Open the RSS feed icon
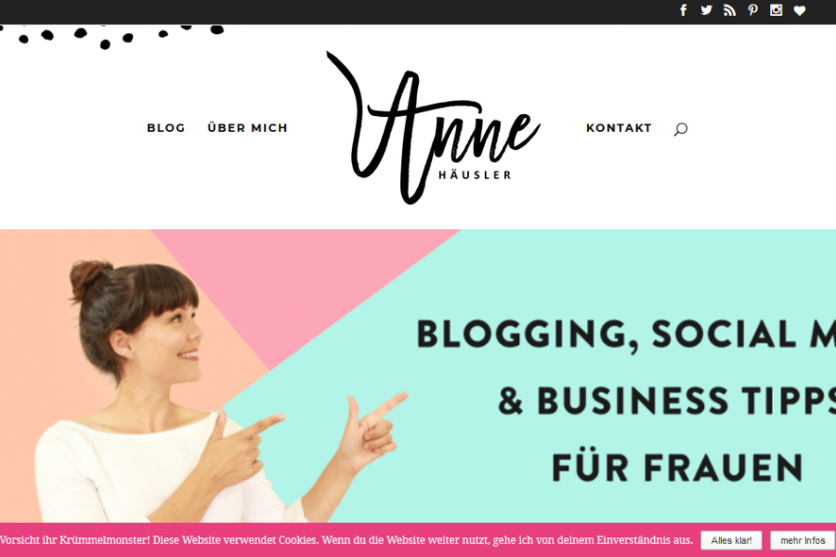The width and height of the screenshot is (836, 557). [x=729, y=10]
